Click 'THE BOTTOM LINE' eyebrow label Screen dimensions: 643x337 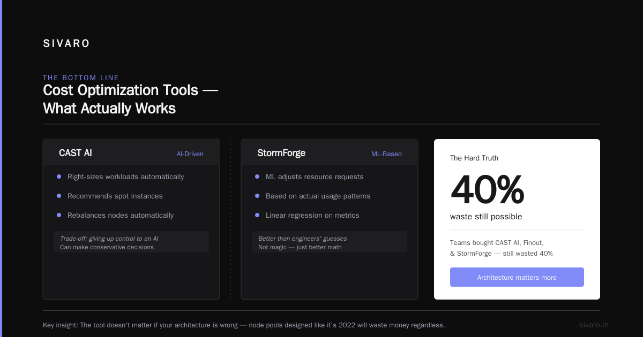click(81, 78)
